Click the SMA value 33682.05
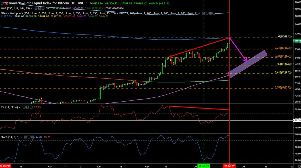The image size is (301, 168). 44,16
